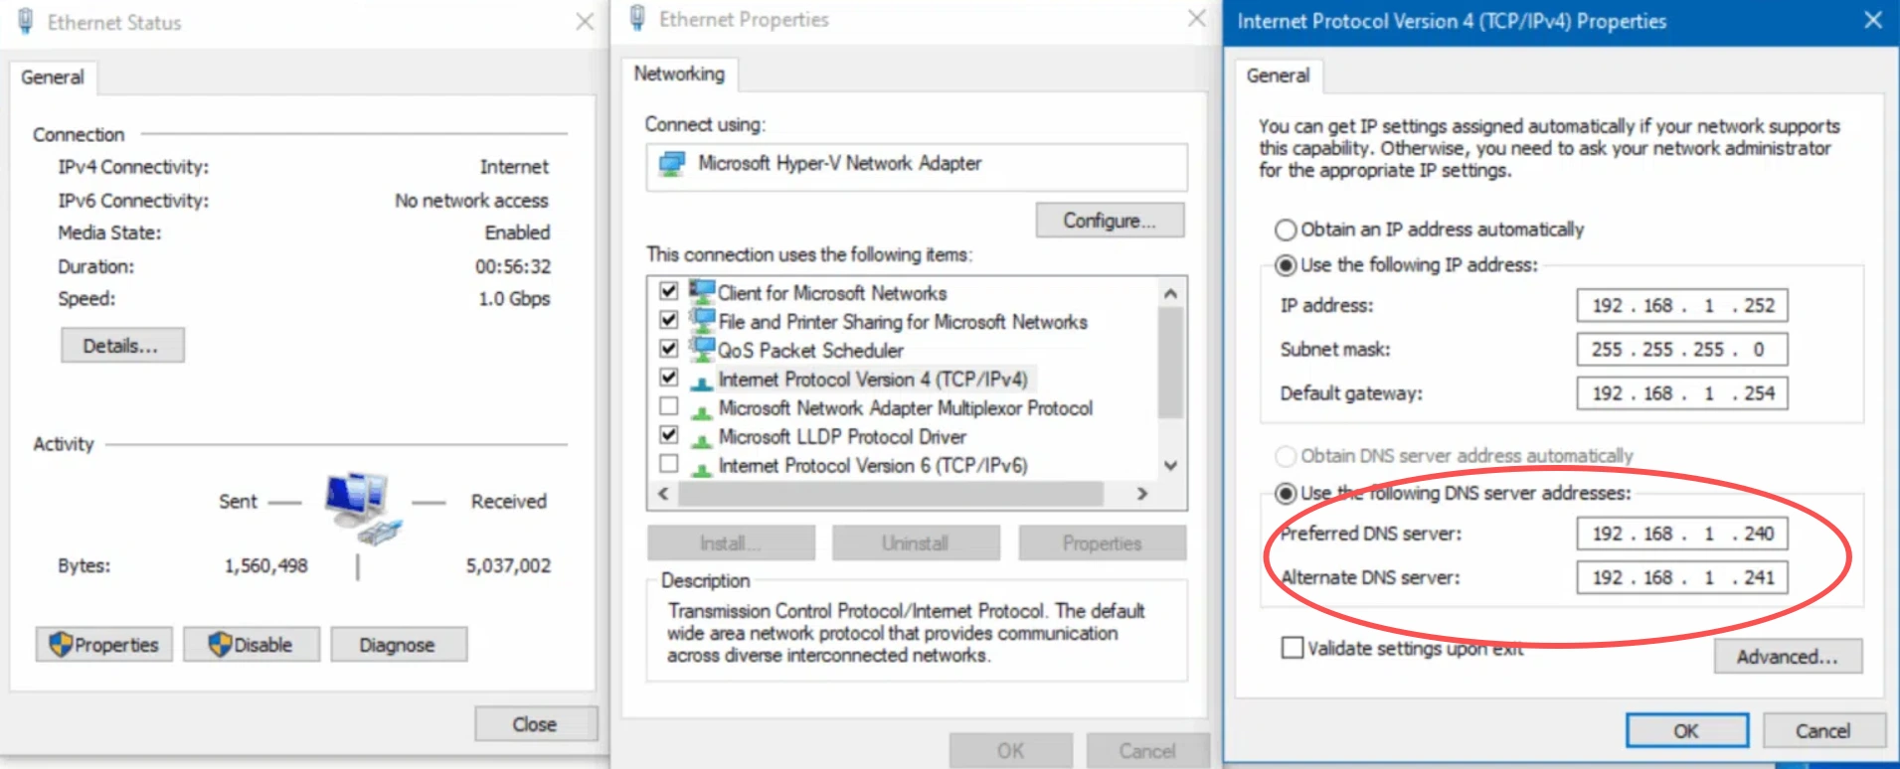This screenshot has width=1900, height=769.
Task: Confirm IPv4 Properties with OK
Action: 1687,730
